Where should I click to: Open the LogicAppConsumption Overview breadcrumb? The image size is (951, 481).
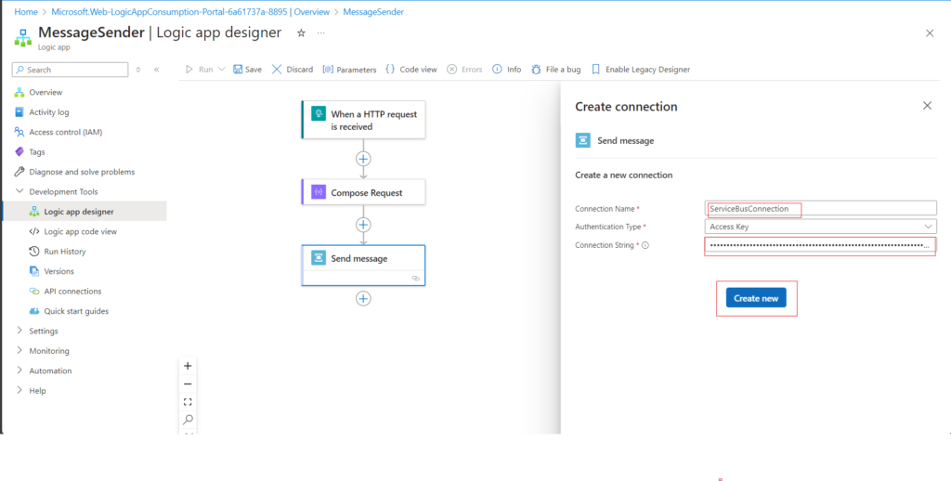(190, 11)
